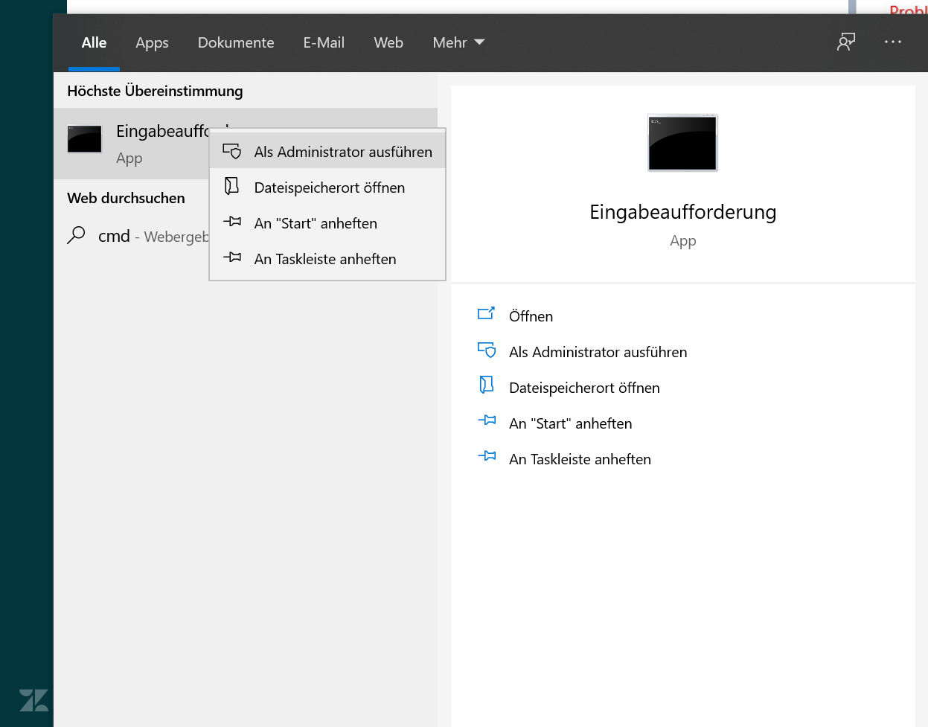Screen dimensions: 928x727
Task: Click the Eingabeaufforderung app icon thumbnail
Action: pos(84,139)
